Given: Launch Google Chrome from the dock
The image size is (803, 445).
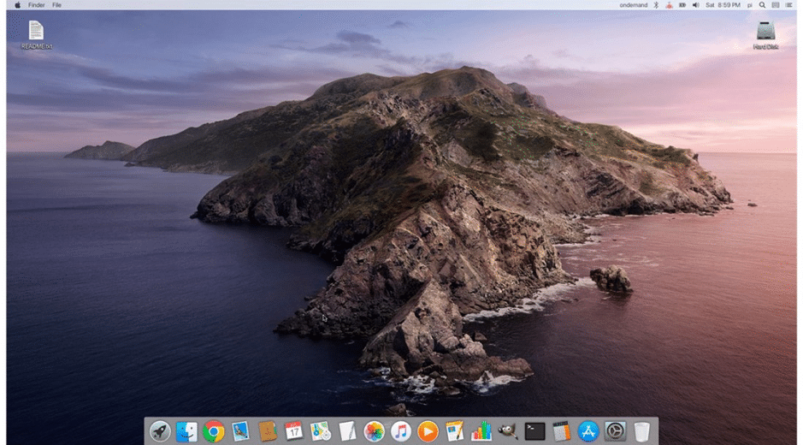Looking at the screenshot, I should (x=214, y=431).
